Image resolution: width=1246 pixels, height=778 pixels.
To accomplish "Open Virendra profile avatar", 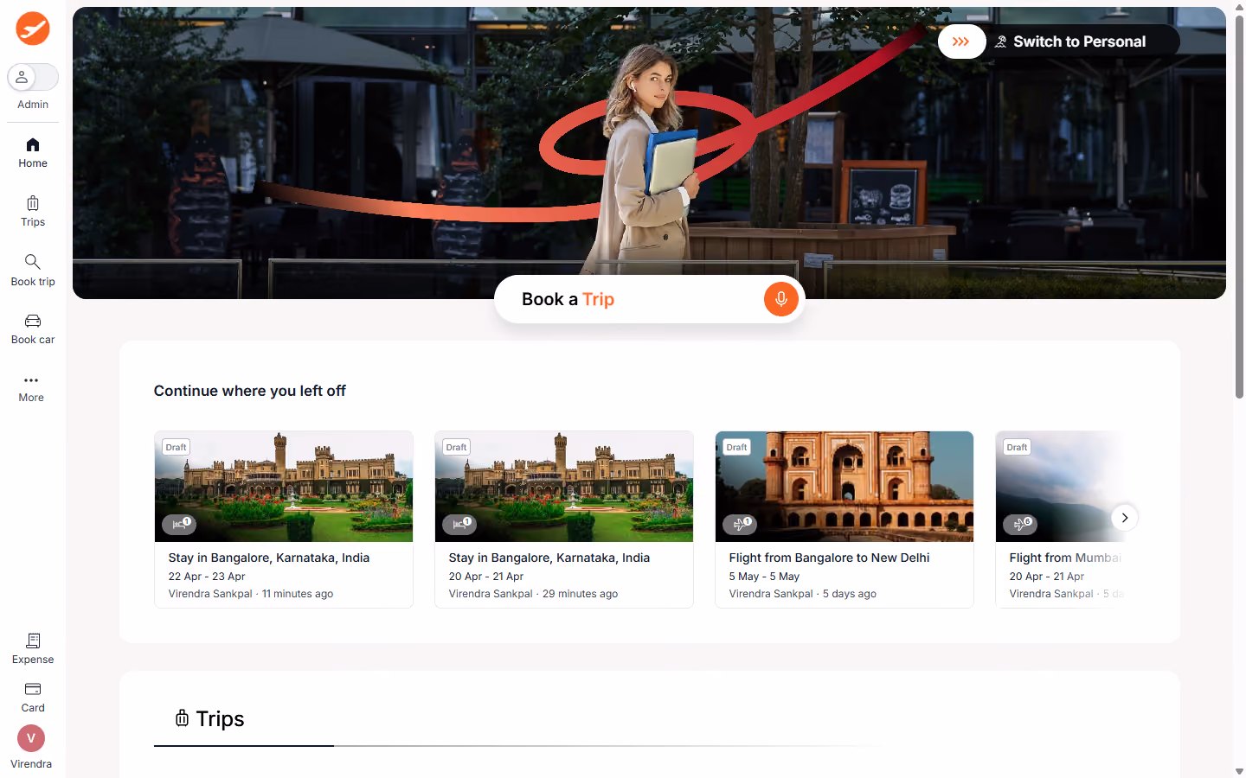I will [31, 738].
